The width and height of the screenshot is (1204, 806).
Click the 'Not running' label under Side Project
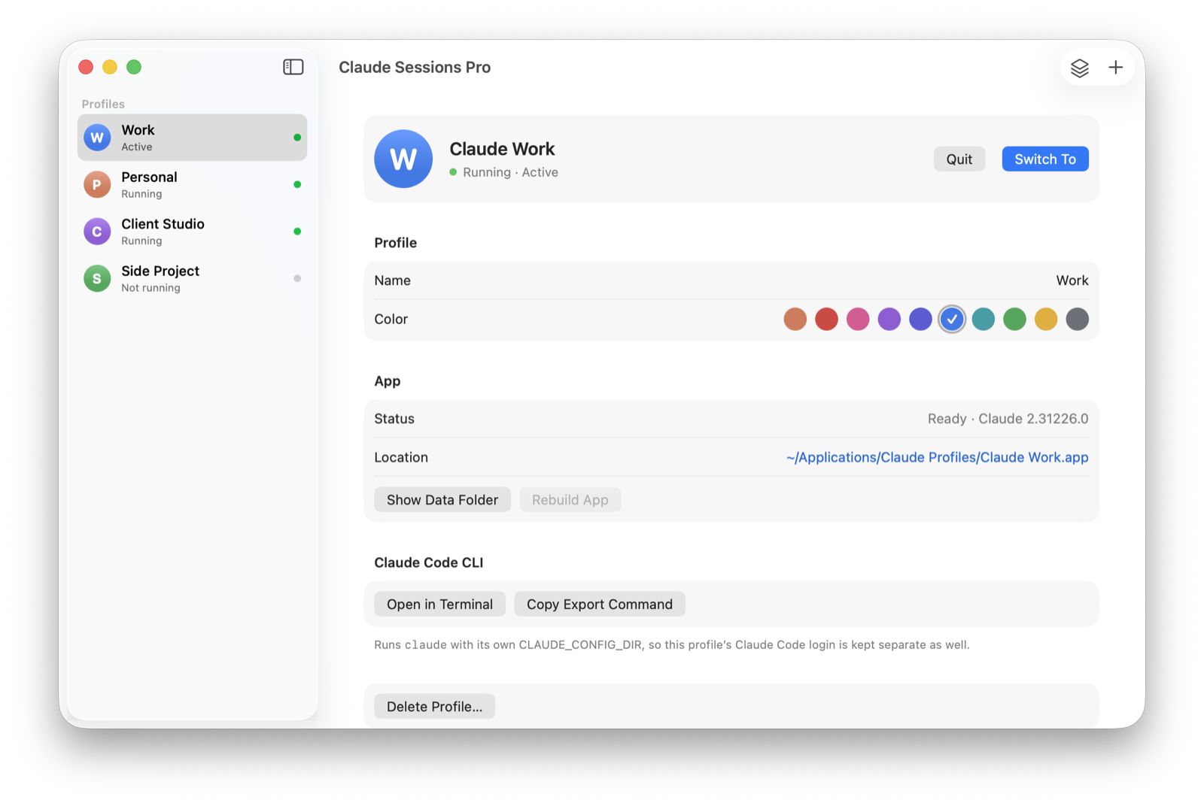tap(150, 288)
